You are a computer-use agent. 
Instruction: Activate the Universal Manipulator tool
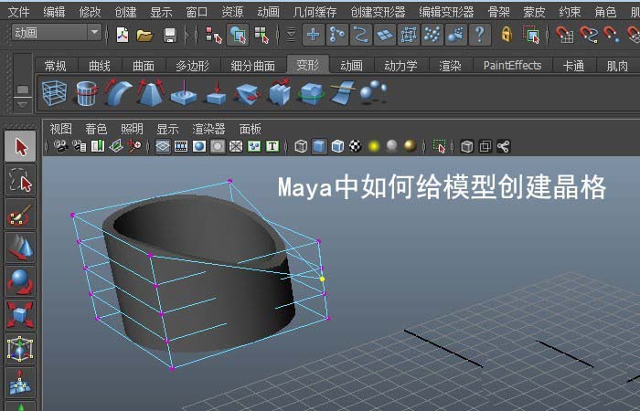pyautogui.click(x=20, y=349)
